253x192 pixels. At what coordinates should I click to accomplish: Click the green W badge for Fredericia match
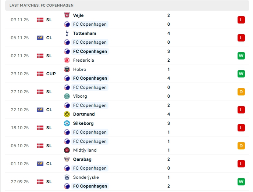[x=241, y=56]
